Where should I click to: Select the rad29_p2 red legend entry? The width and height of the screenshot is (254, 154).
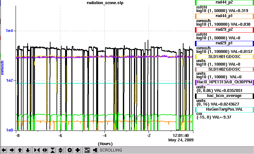click(224, 30)
